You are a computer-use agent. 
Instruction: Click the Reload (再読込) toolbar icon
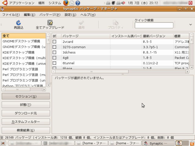point(18,23)
